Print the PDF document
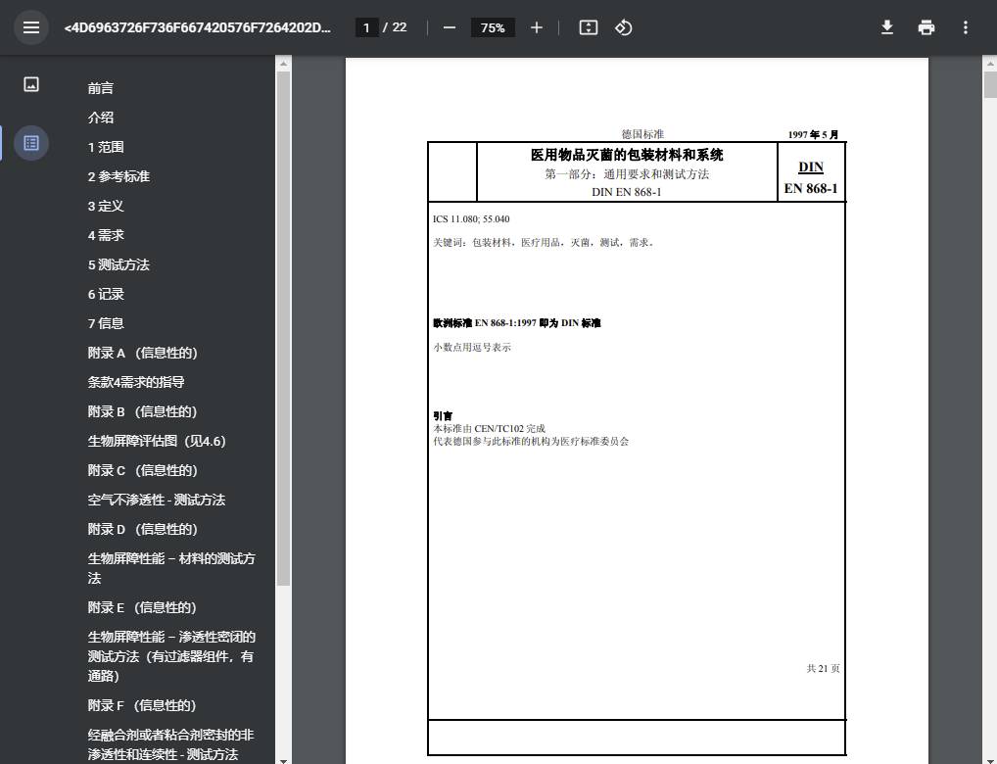The height and width of the screenshot is (764, 997). (926, 27)
